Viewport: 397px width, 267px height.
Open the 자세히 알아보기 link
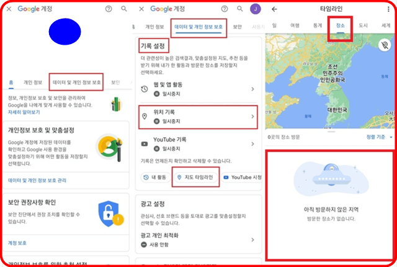point(24,112)
